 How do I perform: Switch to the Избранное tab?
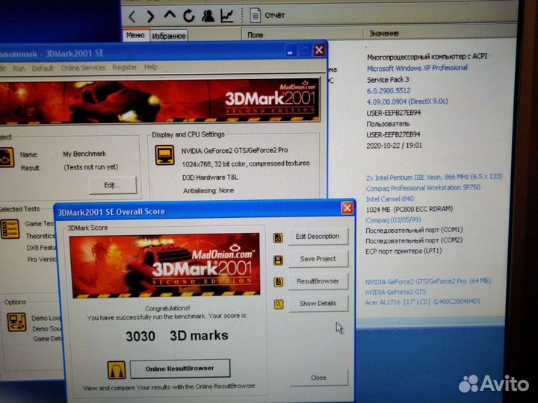point(169,36)
